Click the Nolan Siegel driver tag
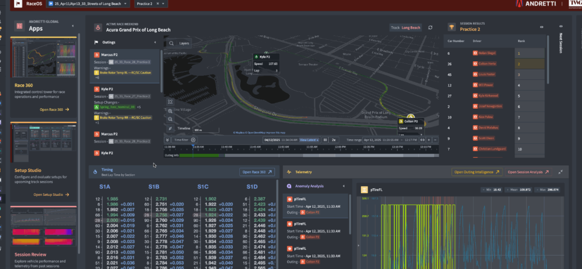 click(x=483, y=53)
